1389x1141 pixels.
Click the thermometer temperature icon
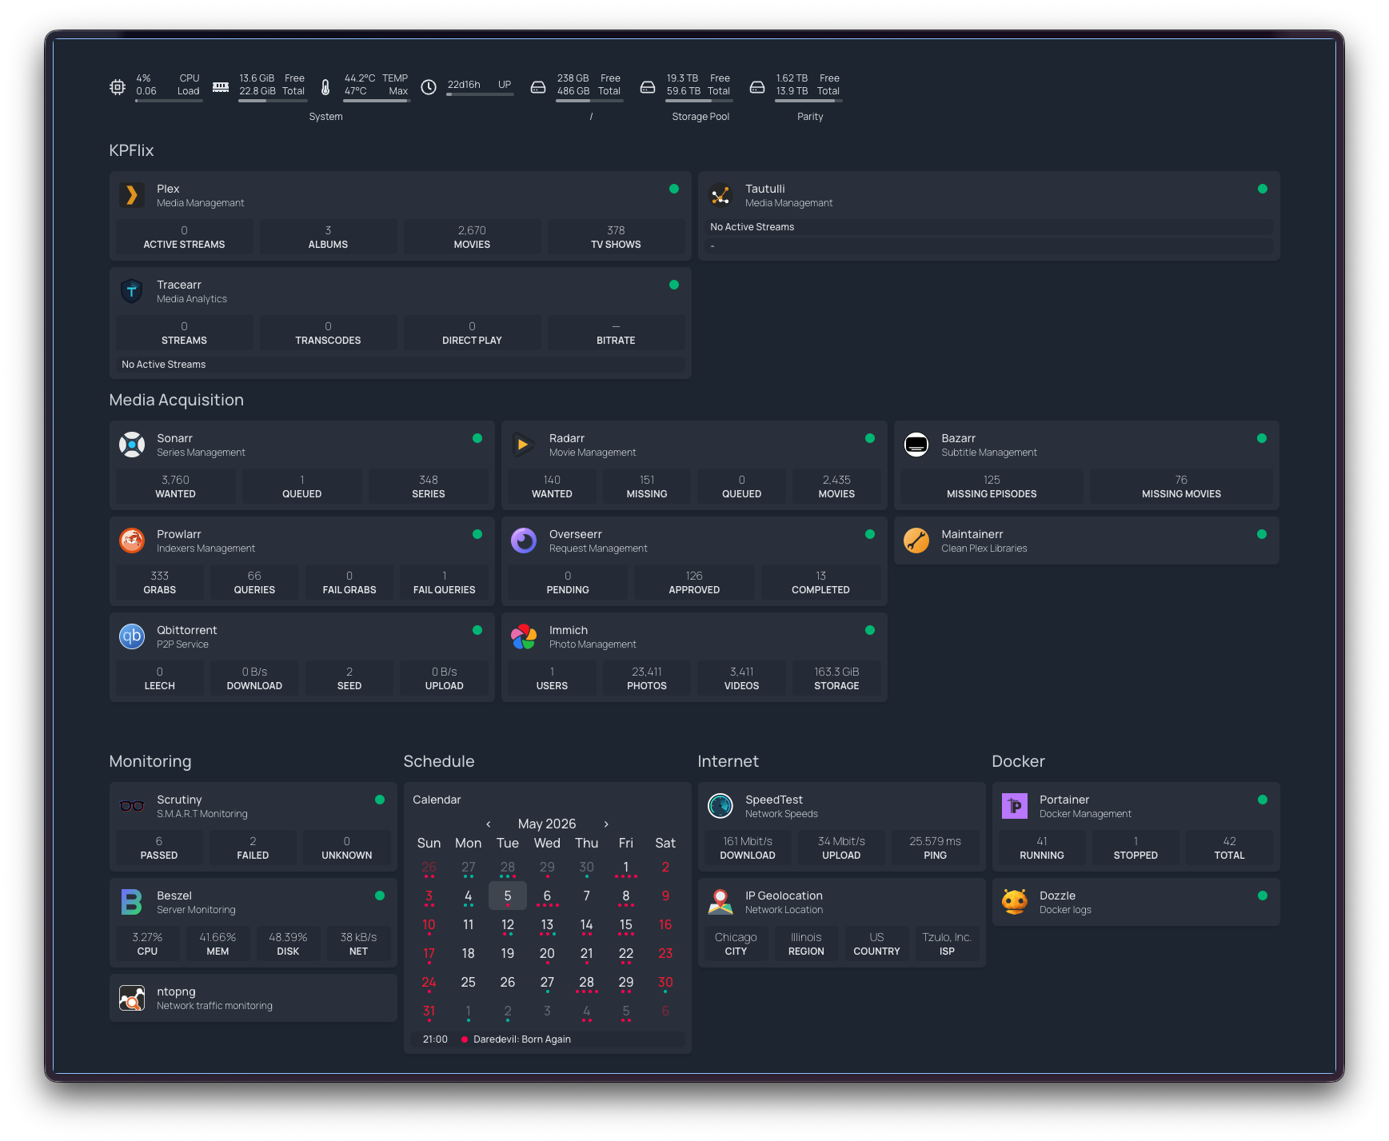tap(325, 87)
